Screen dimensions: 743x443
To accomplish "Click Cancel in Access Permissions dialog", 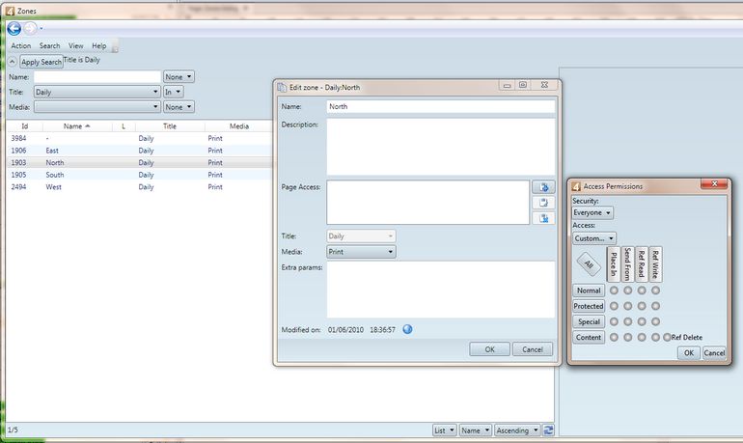I will pyautogui.click(x=714, y=353).
